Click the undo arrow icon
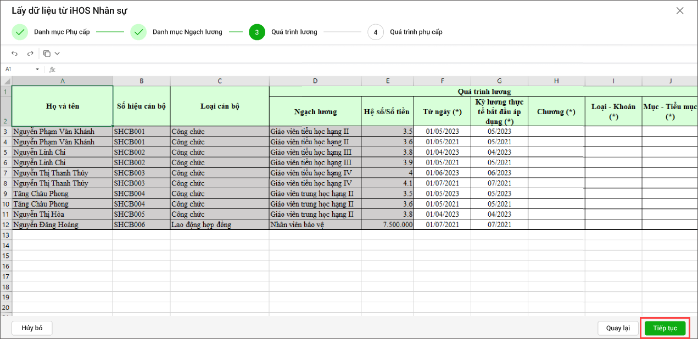The image size is (698, 339). [x=15, y=54]
